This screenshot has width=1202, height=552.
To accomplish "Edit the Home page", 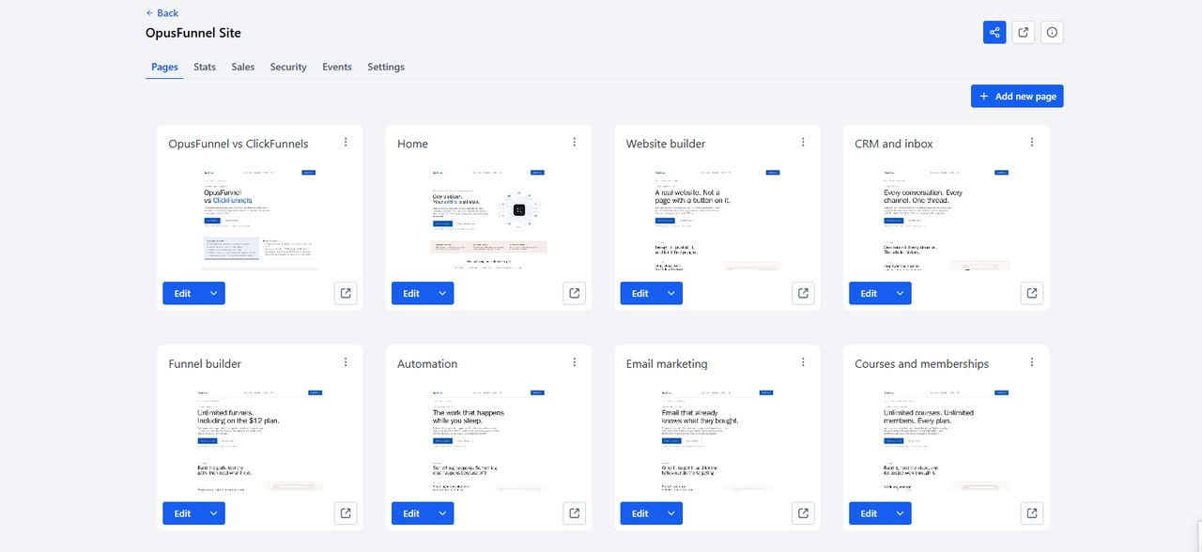I will pyautogui.click(x=411, y=293).
